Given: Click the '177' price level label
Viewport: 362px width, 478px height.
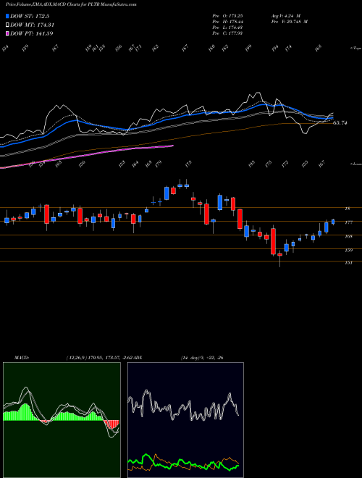Looking at the screenshot, I should tap(348, 222).
